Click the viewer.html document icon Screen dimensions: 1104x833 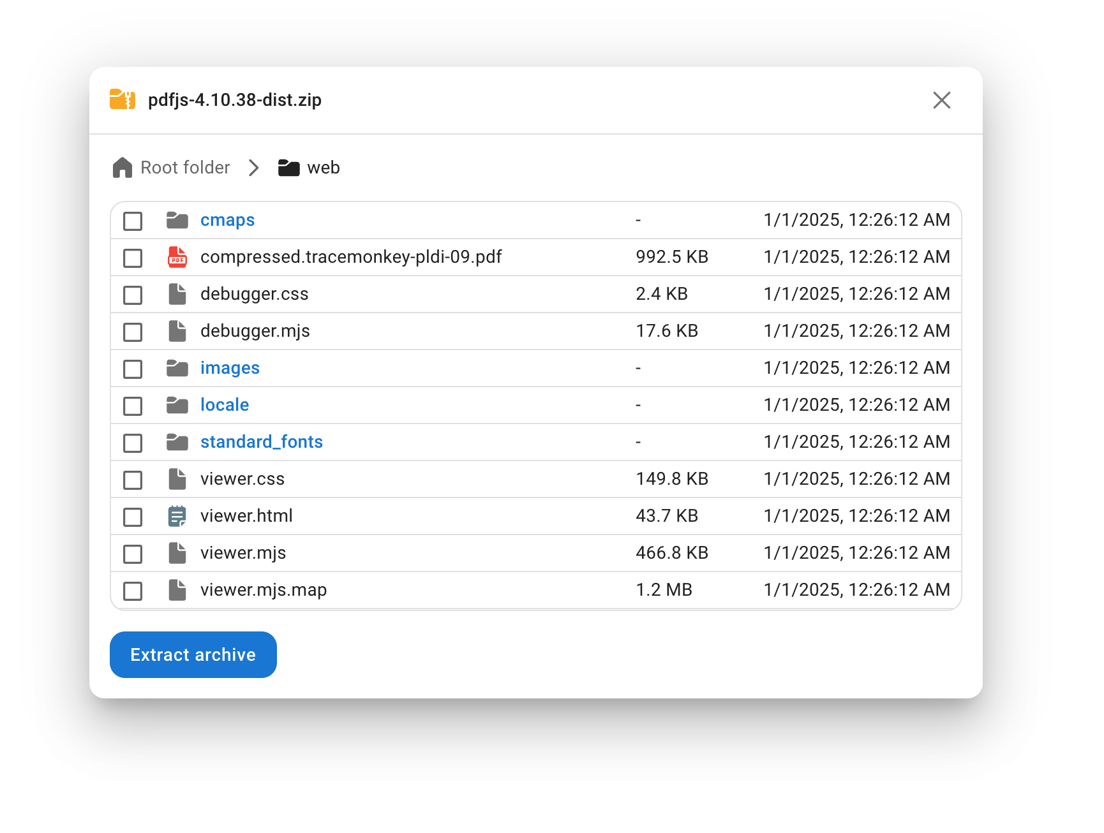click(177, 516)
